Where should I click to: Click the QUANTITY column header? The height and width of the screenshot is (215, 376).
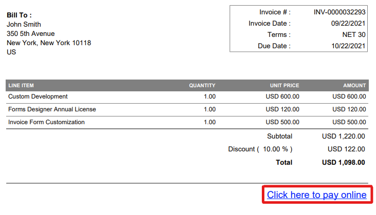tap(202, 86)
